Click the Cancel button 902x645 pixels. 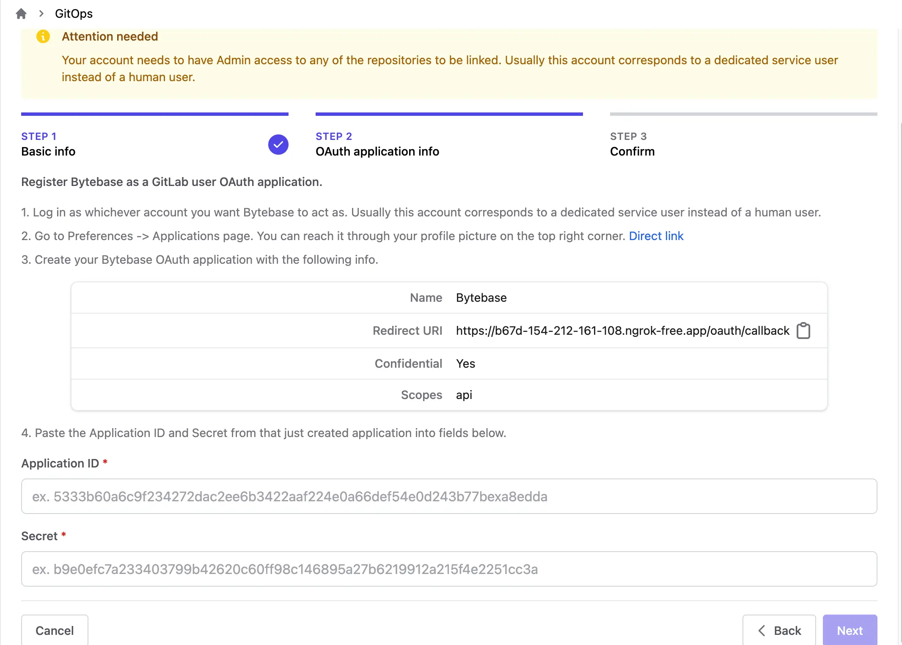click(55, 630)
